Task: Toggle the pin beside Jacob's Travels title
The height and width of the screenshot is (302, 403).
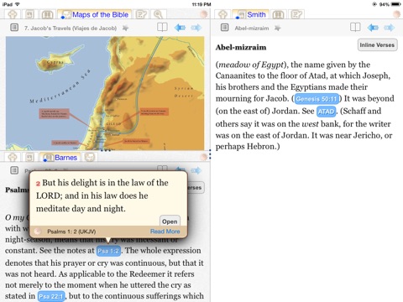Action: coord(125,28)
